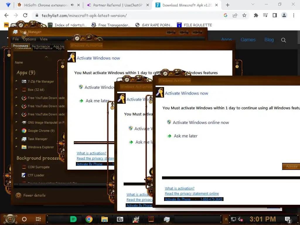Click the Task Manager taskbar icon
The height and width of the screenshot is (225, 300).
point(167,219)
